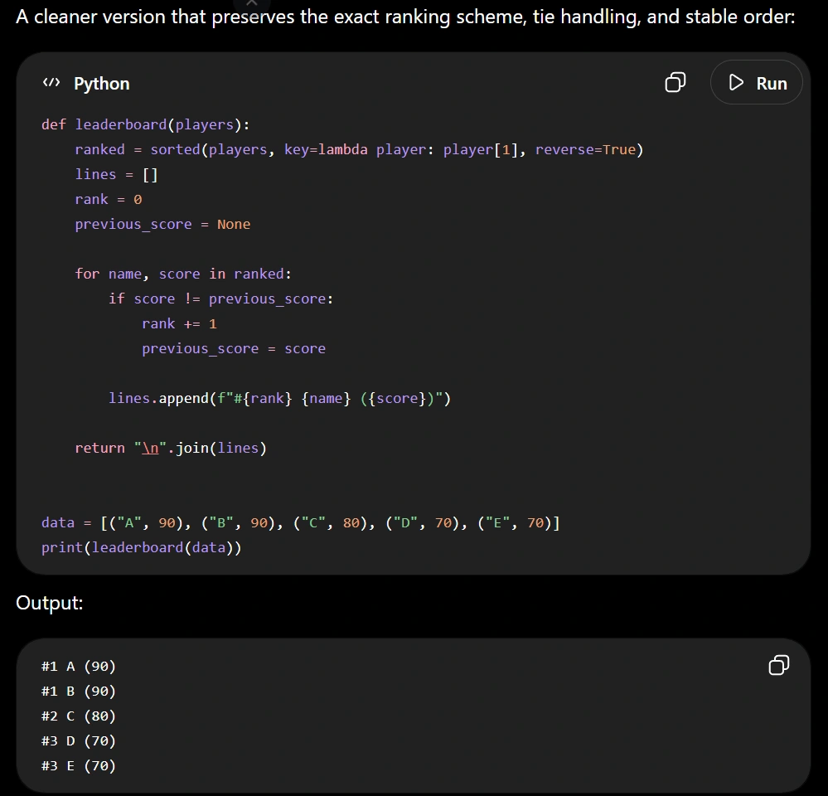Run the Python code
This screenshot has height=796, width=828.
coord(756,82)
